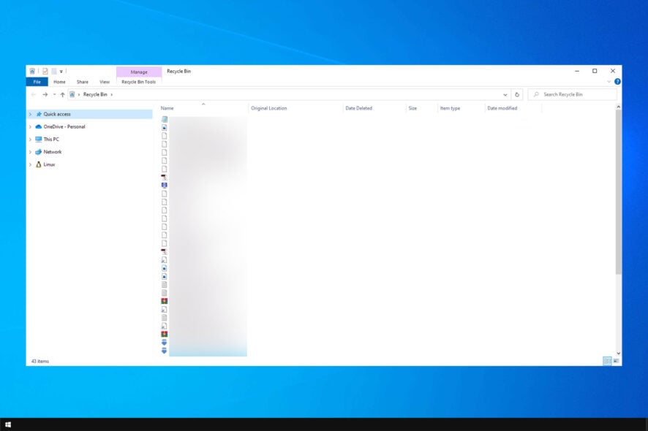Select the Linux entry in the sidebar
648x431 pixels.
50,164
